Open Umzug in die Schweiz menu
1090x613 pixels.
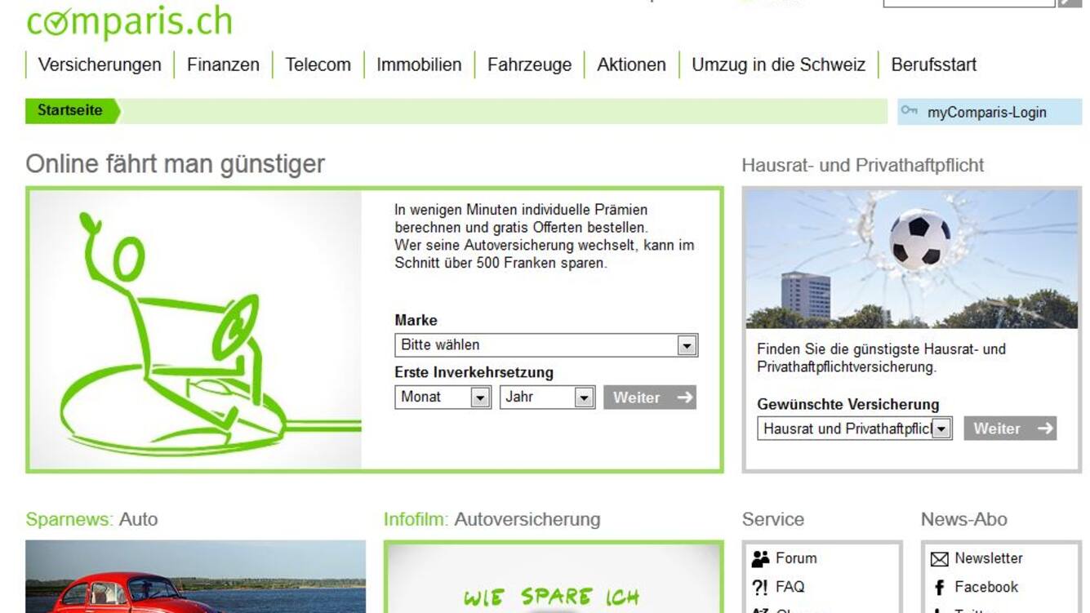(x=778, y=64)
